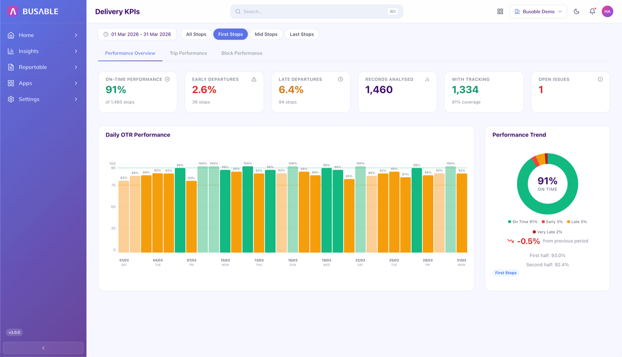Collapse the sidebar with bottom arrow button
The image size is (622, 357).
coord(43,348)
